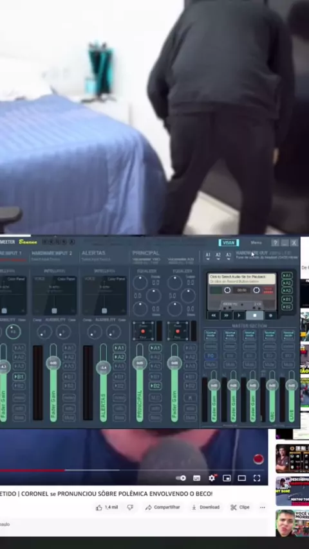This screenshot has width=309, height=549.
Task: Toggle YouTube subtitles icon
Action: coord(197,478)
